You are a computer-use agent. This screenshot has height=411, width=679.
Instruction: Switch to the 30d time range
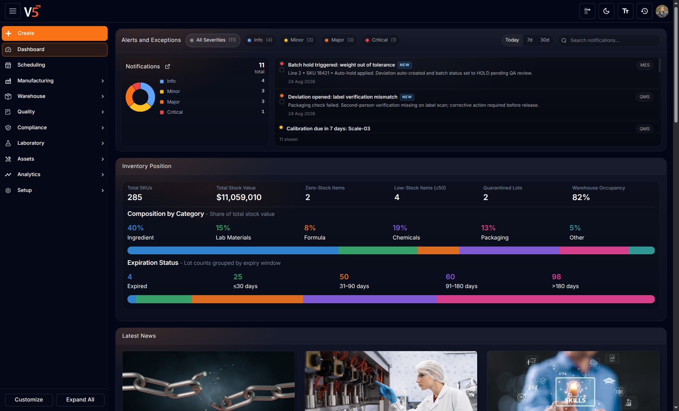pyautogui.click(x=545, y=40)
